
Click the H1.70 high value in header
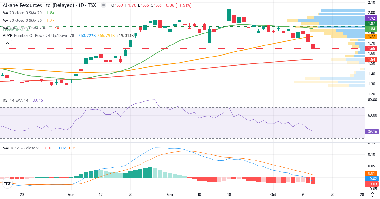[131, 5]
